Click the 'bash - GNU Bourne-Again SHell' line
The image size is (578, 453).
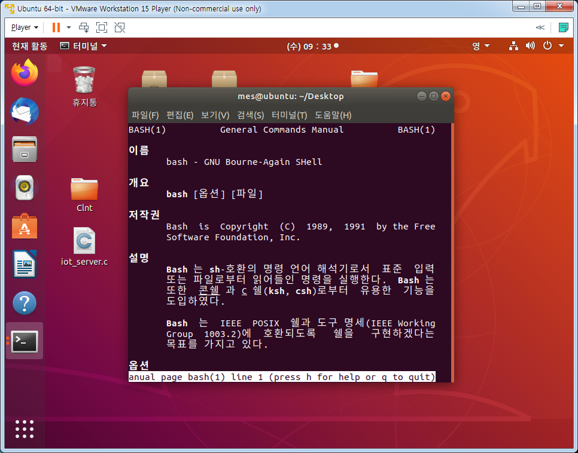[244, 162]
